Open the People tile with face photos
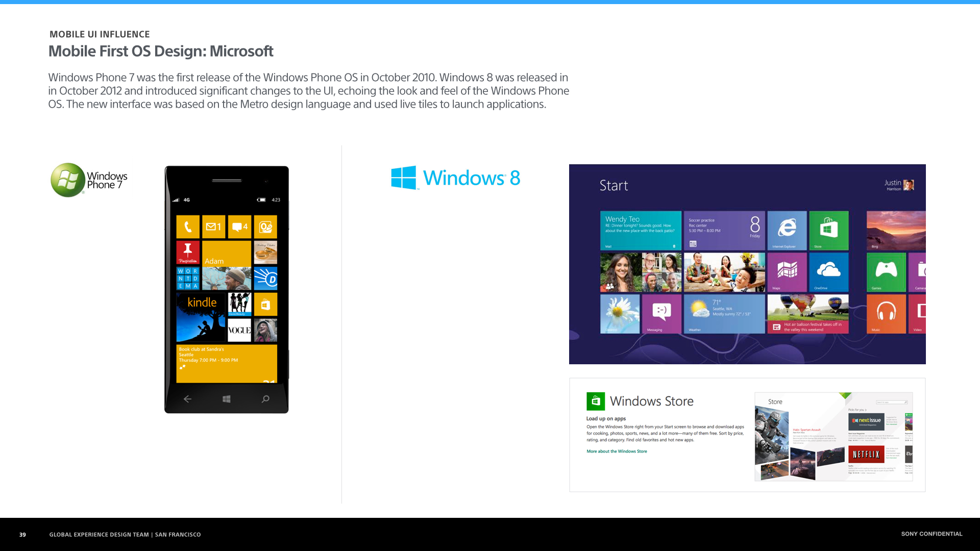 point(641,272)
